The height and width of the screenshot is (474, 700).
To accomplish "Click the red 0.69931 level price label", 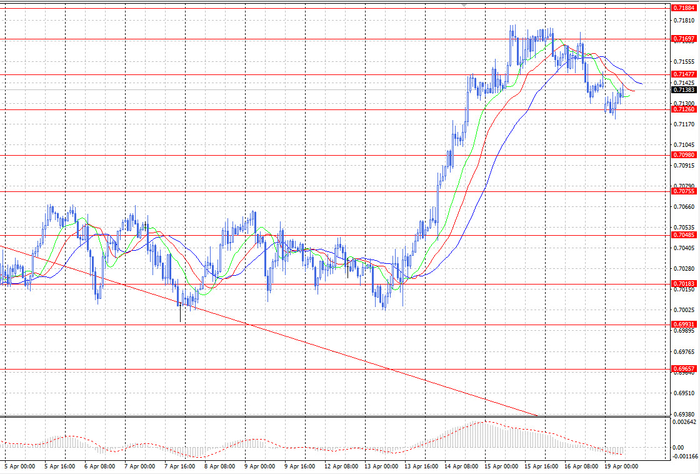I will (684, 325).
